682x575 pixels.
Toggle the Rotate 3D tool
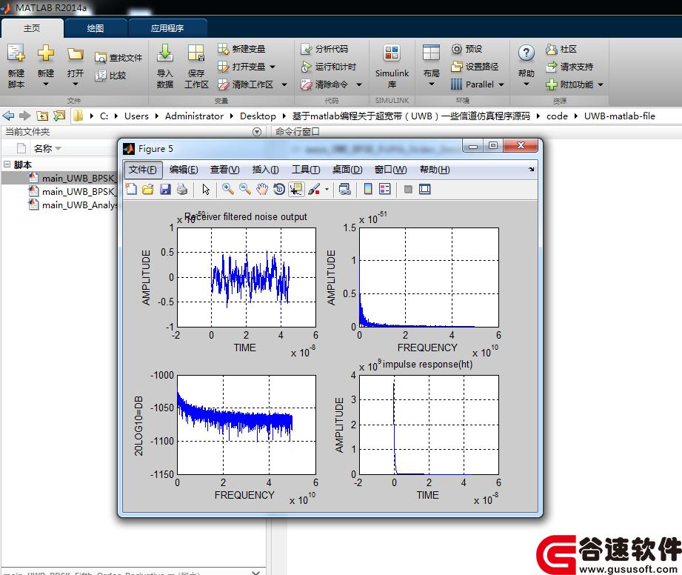[279, 190]
